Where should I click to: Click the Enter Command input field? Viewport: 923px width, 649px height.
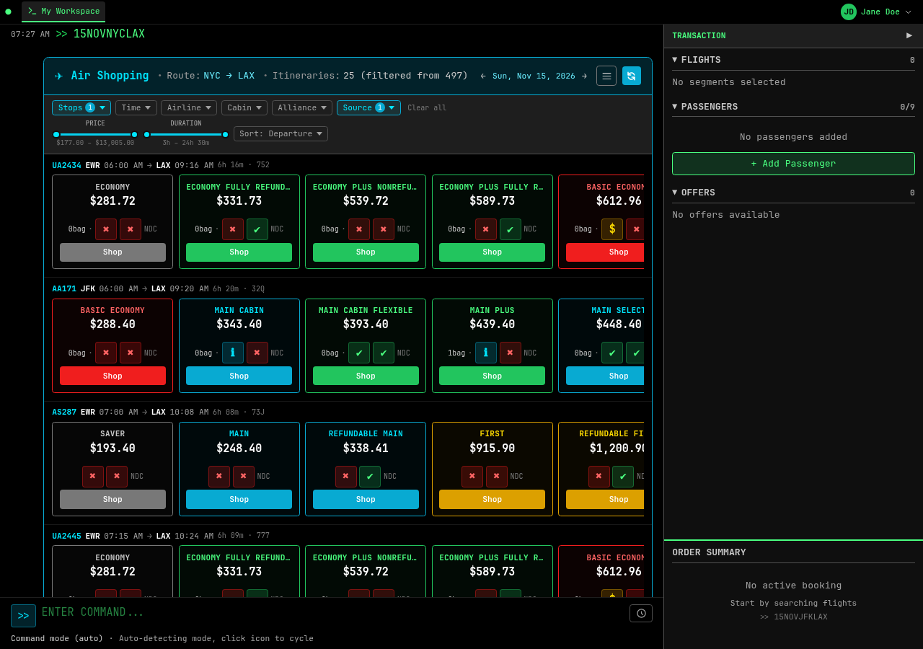tap(332, 613)
